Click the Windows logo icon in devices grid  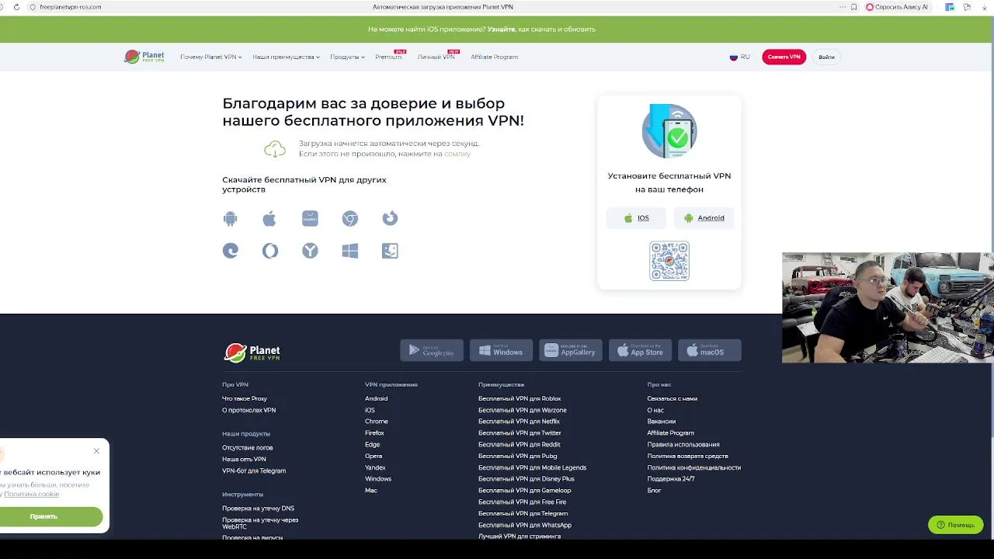click(x=350, y=251)
